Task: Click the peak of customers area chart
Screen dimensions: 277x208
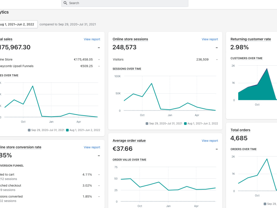Action: coord(267,69)
